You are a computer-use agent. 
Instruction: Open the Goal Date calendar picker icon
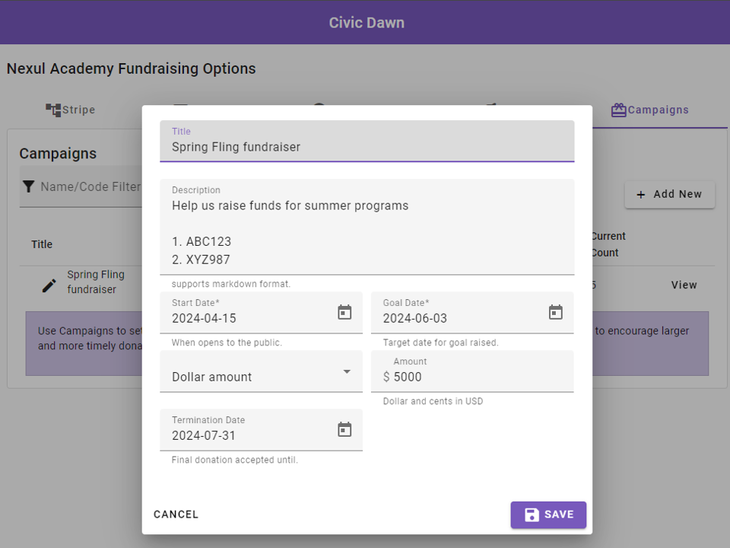(x=556, y=312)
